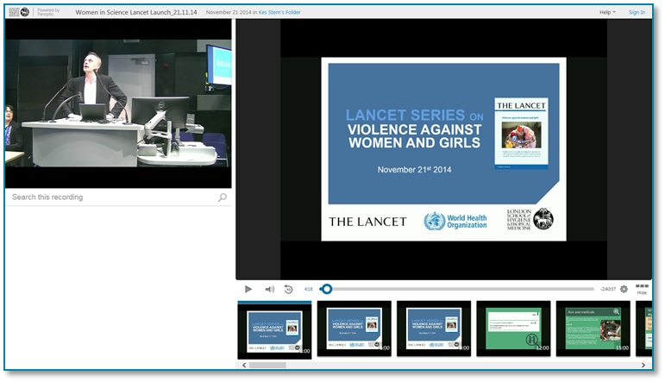This screenshot has width=665, height=382.
Task: Open the Help dropdown menu
Action: click(607, 12)
